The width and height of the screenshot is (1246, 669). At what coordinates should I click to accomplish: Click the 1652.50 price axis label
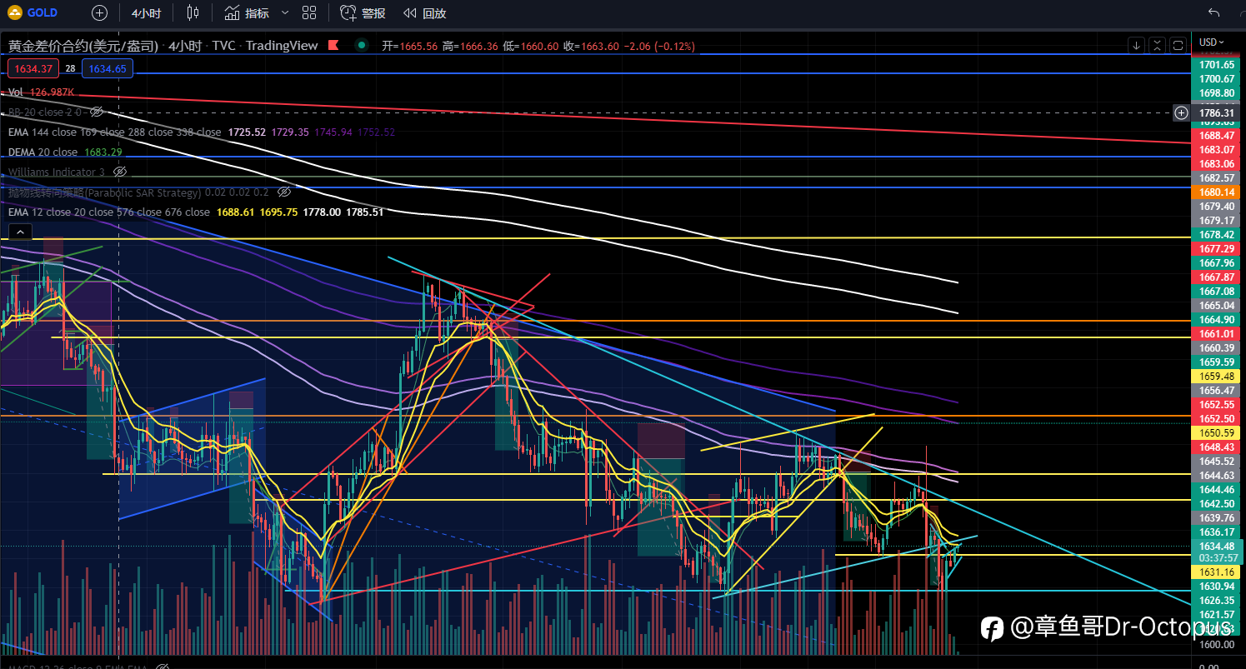click(x=1217, y=418)
